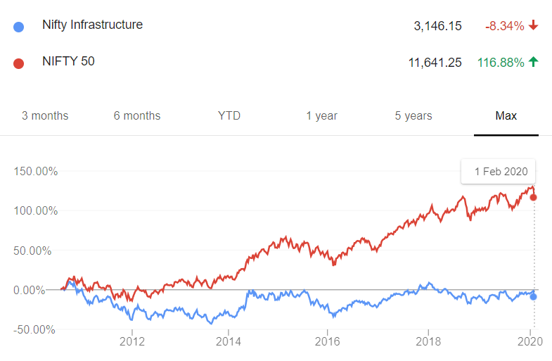552x361 pixels.
Task: Open the YTD time range
Action: tap(229, 115)
